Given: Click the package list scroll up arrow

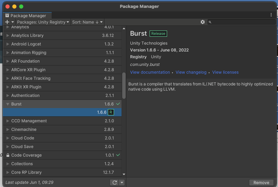Looking at the screenshot, I should [124, 28].
